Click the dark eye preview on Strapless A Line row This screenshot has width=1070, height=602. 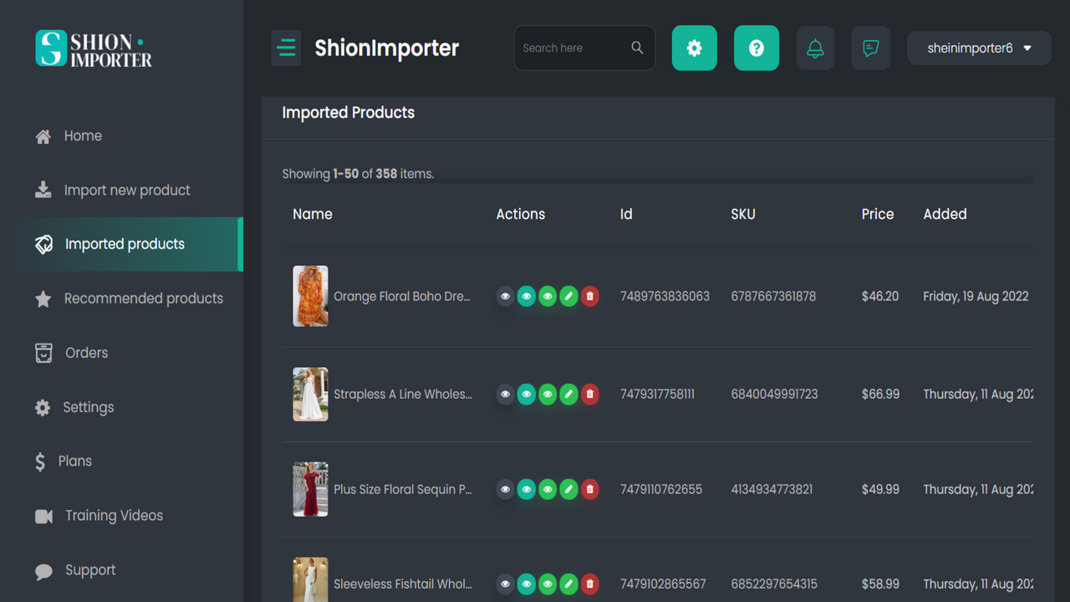(505, 394)
